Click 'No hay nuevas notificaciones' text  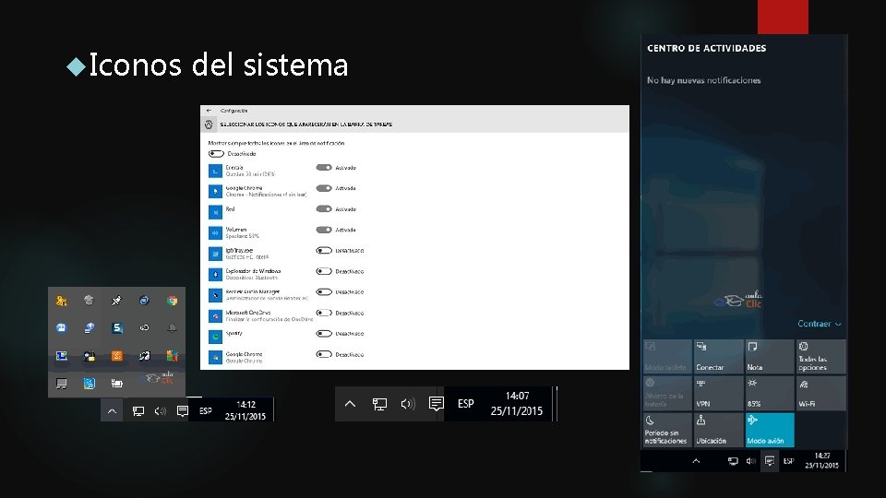[703, 80]
